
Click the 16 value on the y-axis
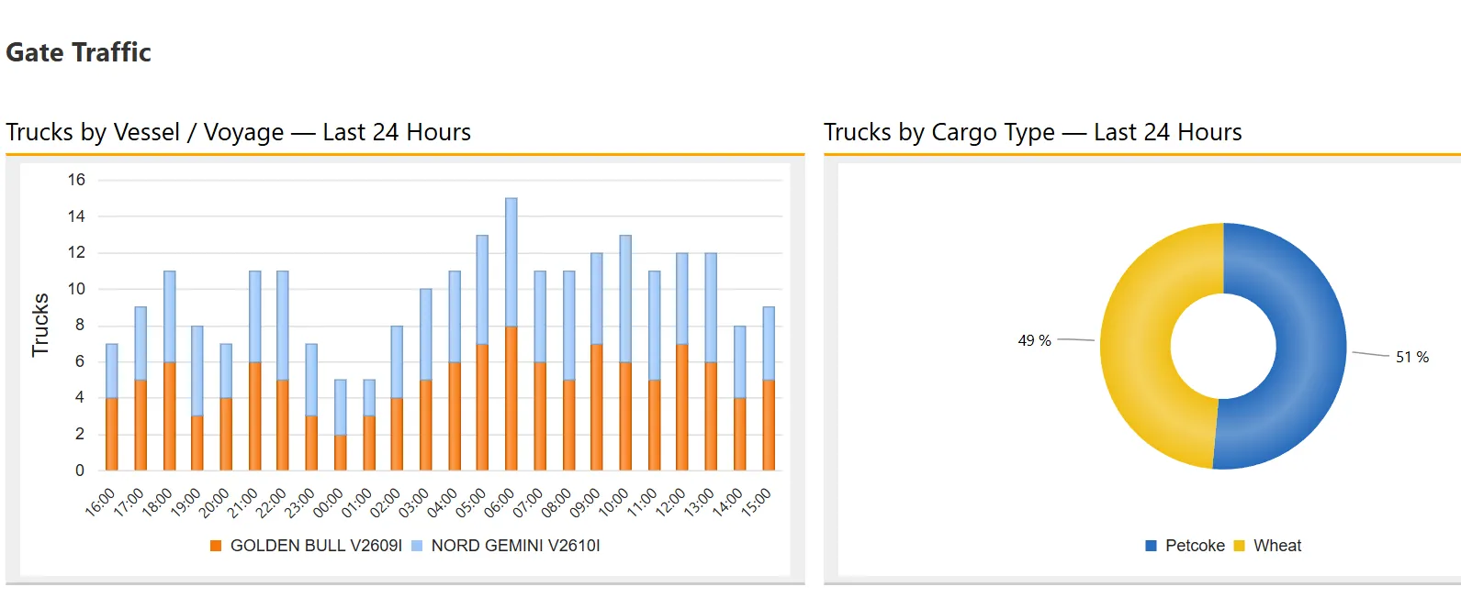[x=76, y=180]
